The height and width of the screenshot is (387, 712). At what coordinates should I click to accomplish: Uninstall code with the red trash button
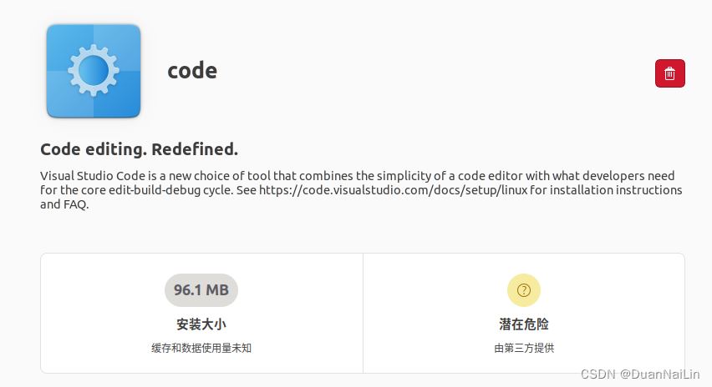pyautogui.click(x=669, y=73)
